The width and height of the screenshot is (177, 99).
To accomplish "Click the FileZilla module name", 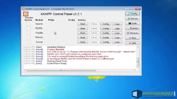I will 39,33.
